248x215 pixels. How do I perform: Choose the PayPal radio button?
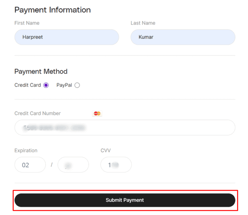tap(77, 85)
